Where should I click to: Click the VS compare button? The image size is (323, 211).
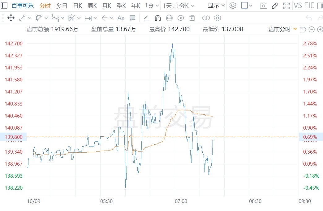[x=298, y=6]
